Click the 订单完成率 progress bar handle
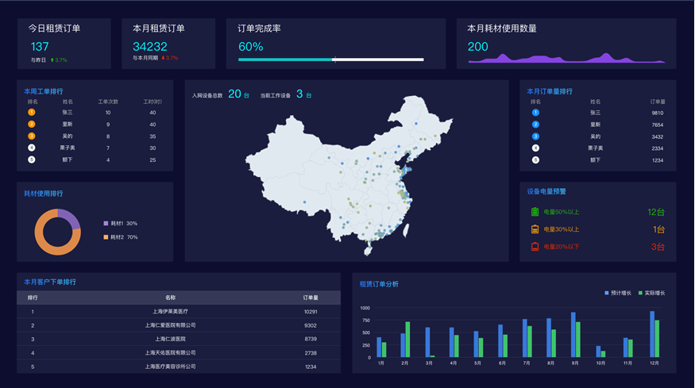The image size is (695, 388). 334,60
